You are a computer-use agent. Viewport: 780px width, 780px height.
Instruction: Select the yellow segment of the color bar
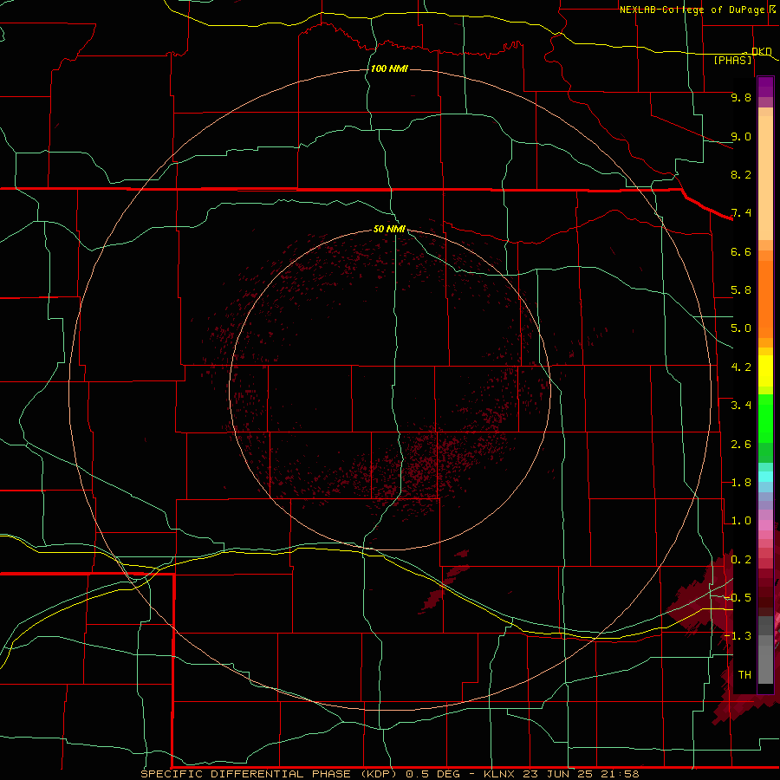(765, 370)
